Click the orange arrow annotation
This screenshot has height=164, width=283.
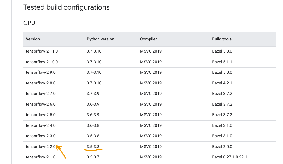pyautogui.click(x=61, y=152)
